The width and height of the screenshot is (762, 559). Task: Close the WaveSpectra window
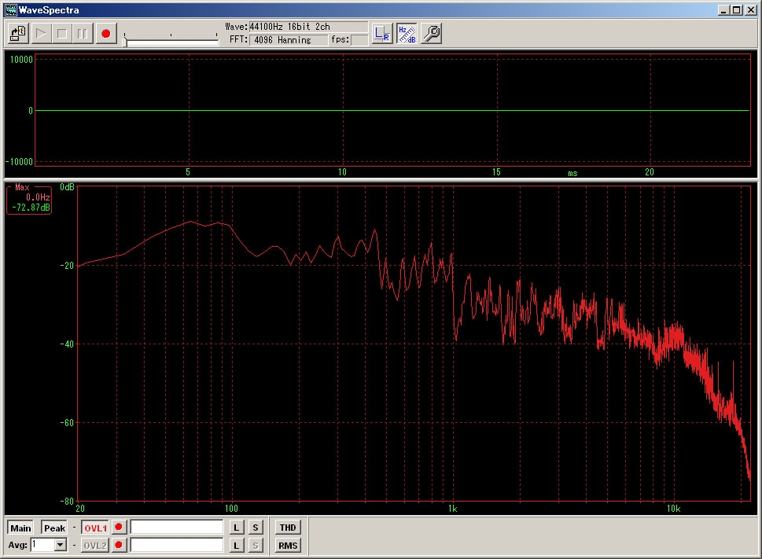751,10
